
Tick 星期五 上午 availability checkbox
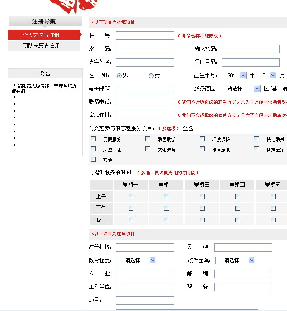[273, 197]
